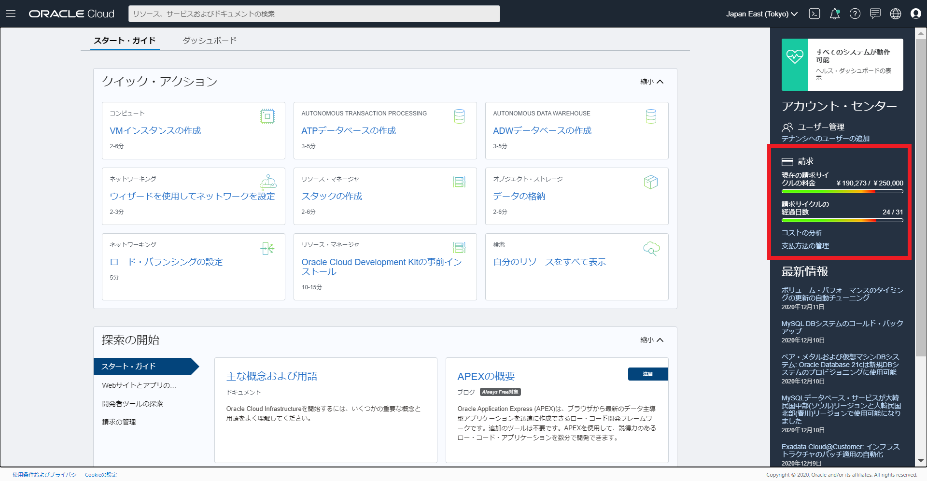This screenshot has width=927, height=481.
Task: Switch to the ダッシュボード tab
Action: [x=210, y=41]
